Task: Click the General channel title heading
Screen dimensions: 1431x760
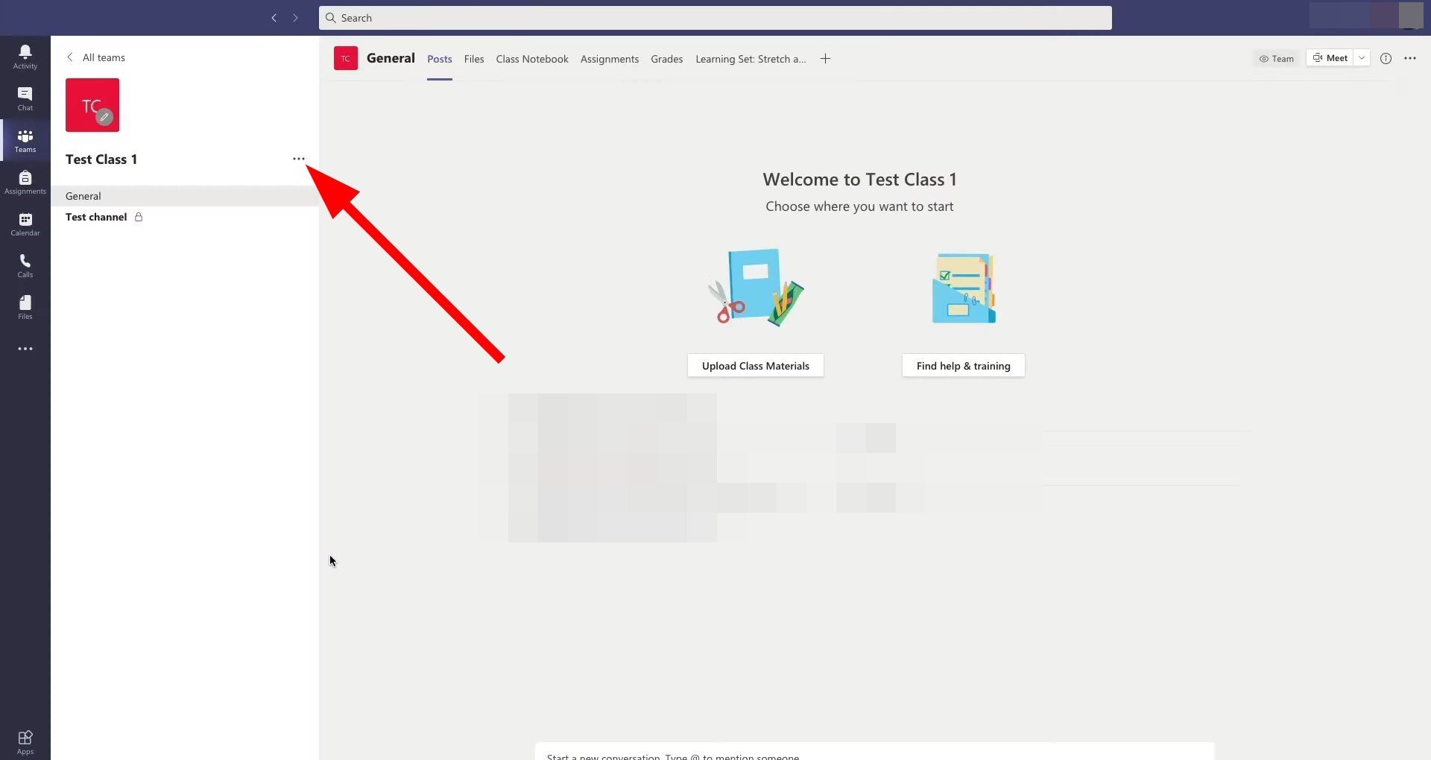Action: (391, 58)
